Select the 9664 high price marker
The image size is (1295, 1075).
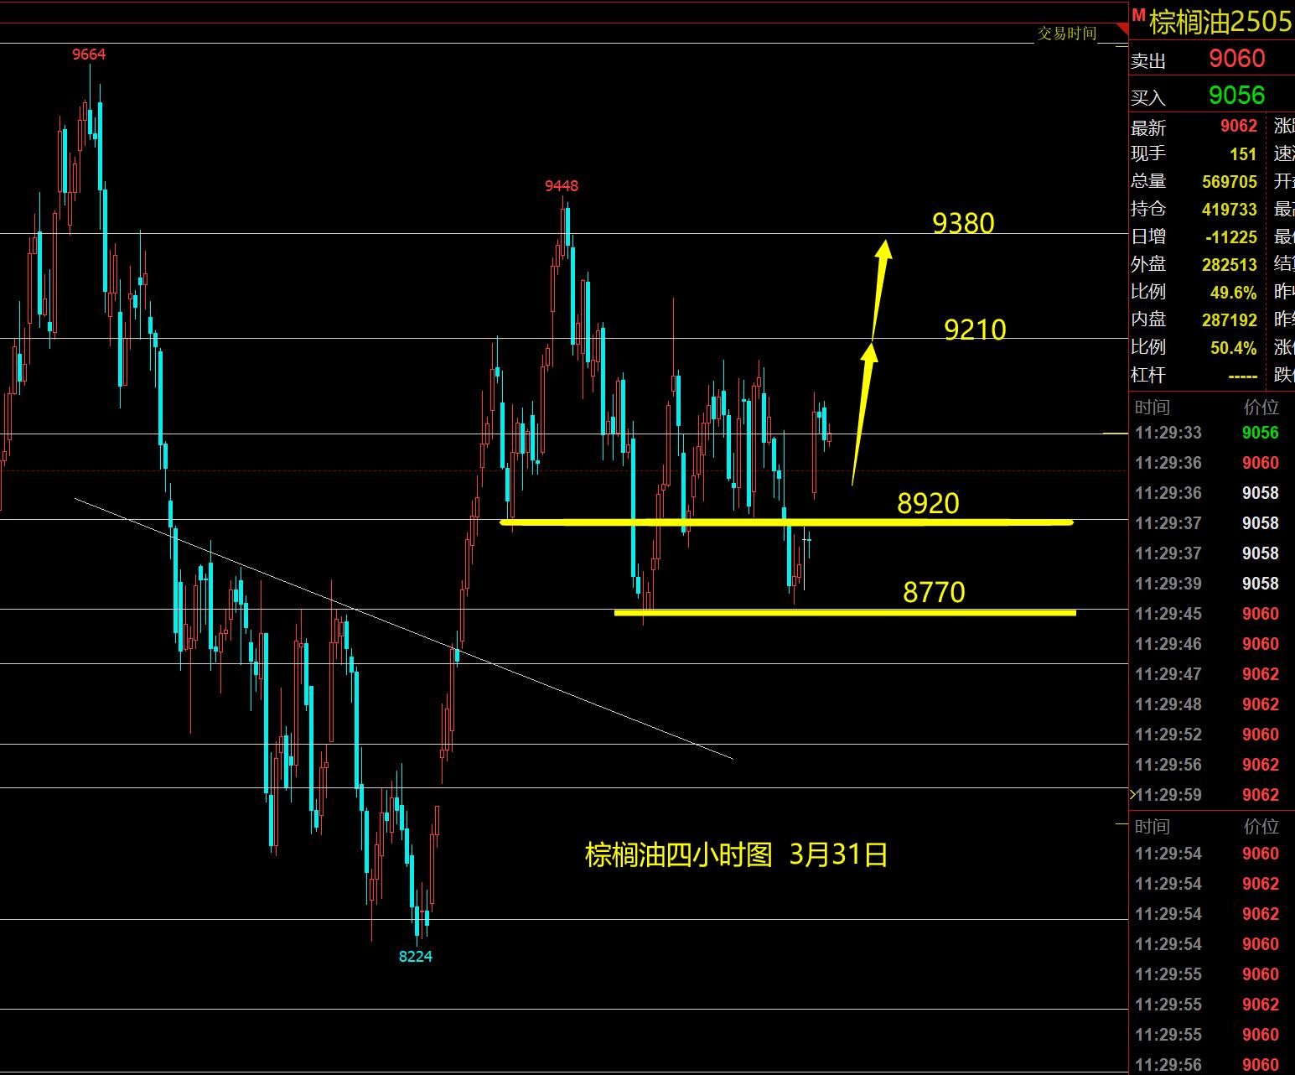89,55
